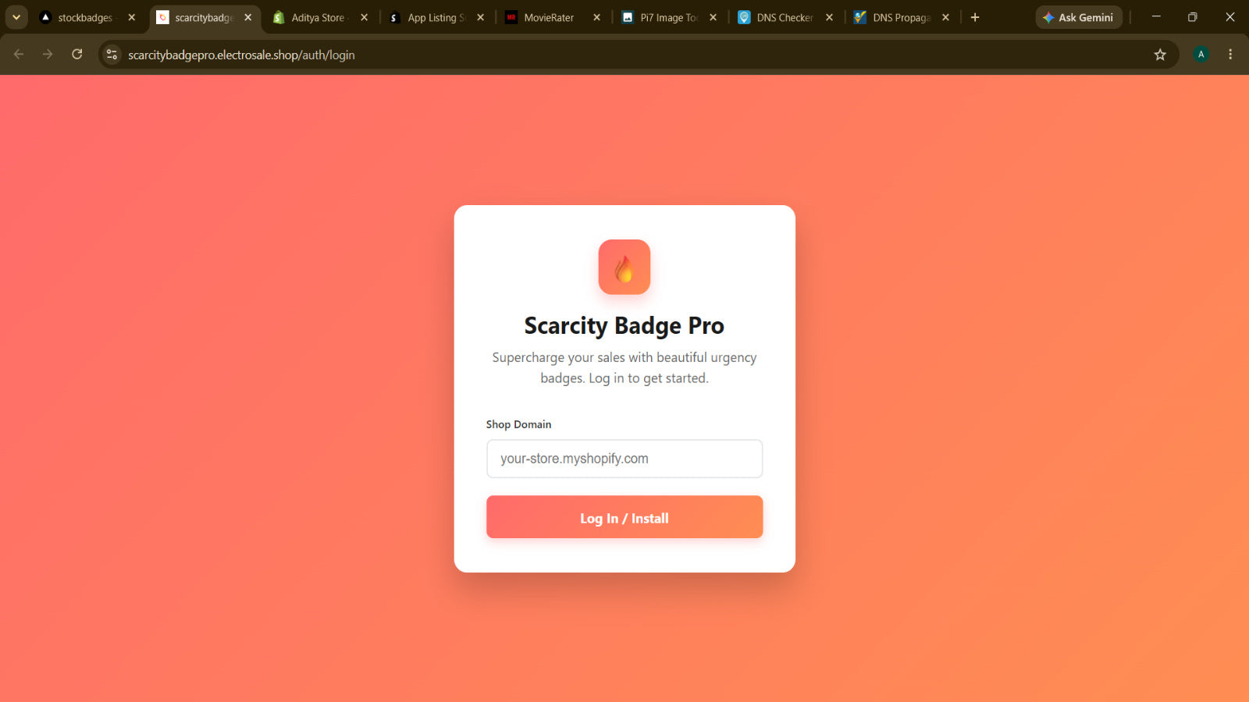
Task: Close the Pi7 Image Tool tab
Action: (x=713, y=17)
